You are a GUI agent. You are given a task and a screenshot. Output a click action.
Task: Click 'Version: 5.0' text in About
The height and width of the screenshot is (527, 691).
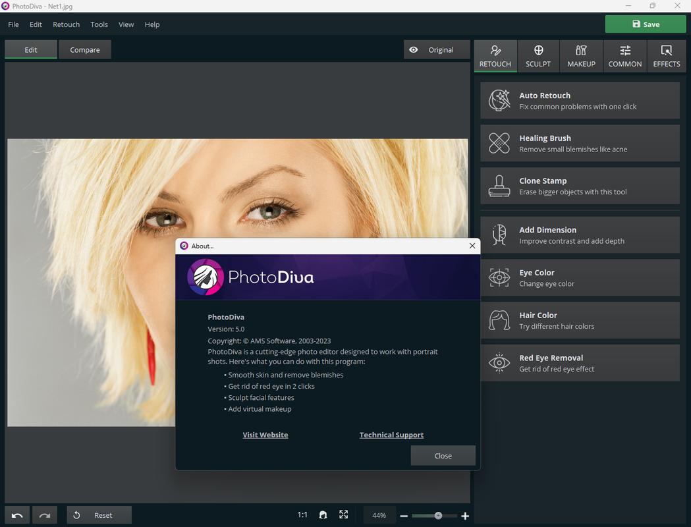click(x=226, y=329)
